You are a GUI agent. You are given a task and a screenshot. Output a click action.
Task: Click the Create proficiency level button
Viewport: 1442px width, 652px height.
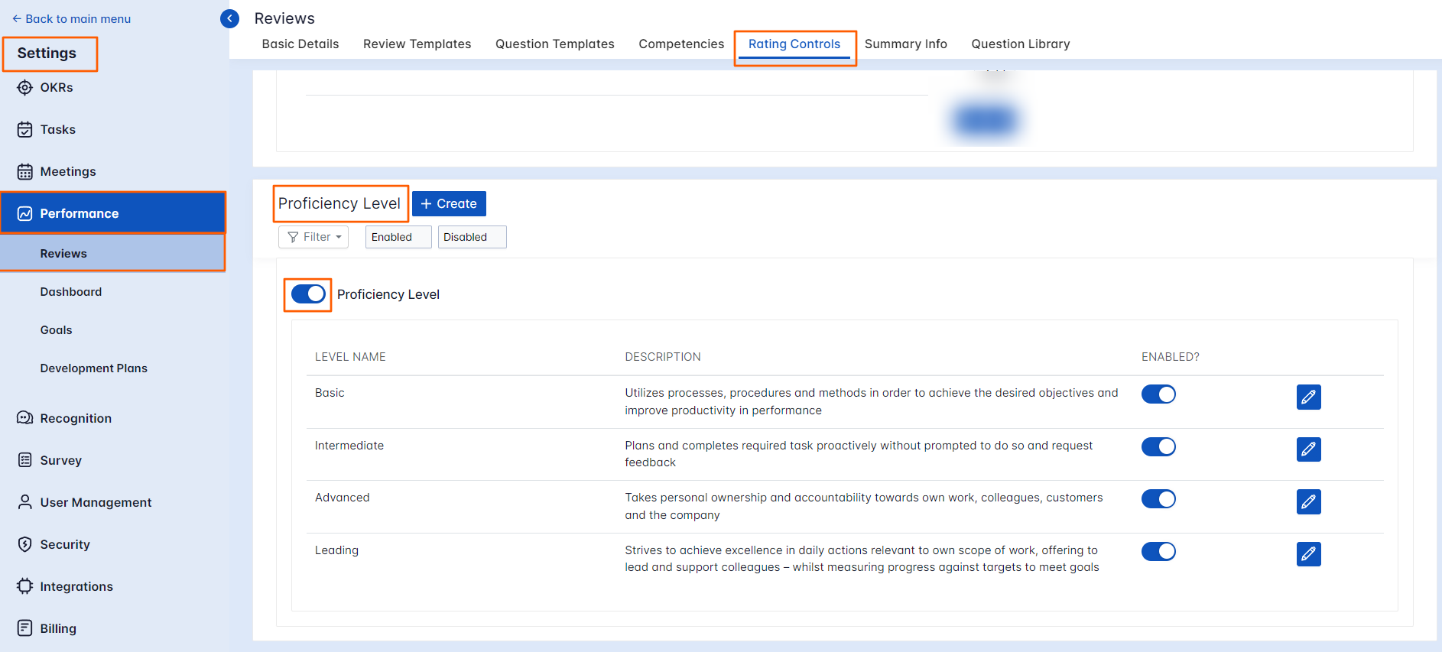[x=449, y=204]
